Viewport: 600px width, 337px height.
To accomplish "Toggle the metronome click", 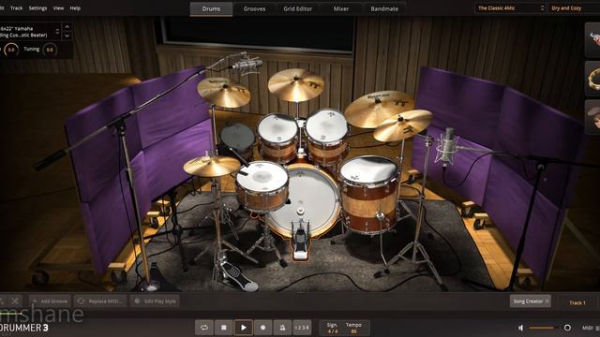I will 282,328.
